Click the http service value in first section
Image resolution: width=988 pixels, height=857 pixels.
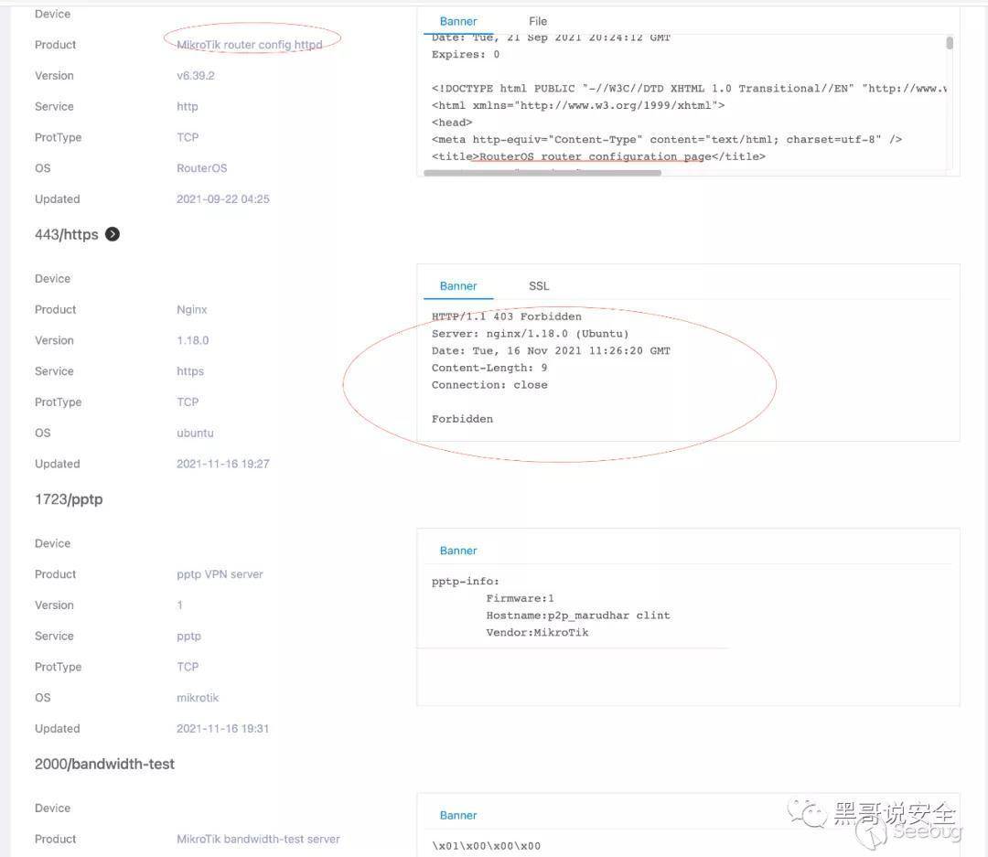tap(188, 106)
